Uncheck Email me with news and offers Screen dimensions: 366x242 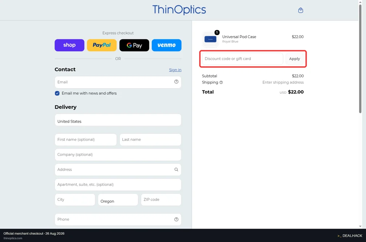[57, 93]
